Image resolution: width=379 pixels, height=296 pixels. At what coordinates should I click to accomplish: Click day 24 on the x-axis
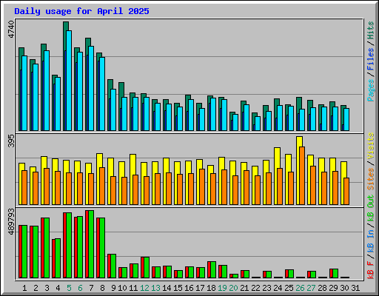click(x=278, y=288)
